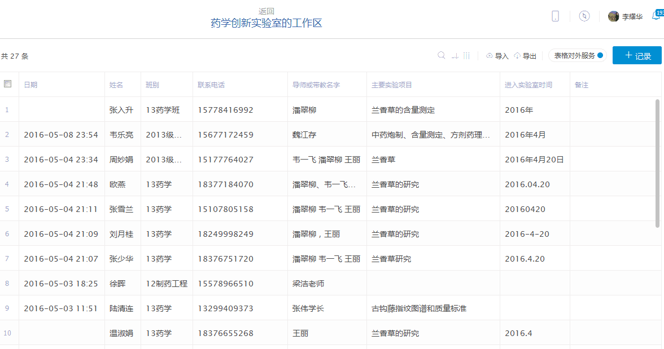Tick the select-all checkbox in table header

tap(7, 84)
